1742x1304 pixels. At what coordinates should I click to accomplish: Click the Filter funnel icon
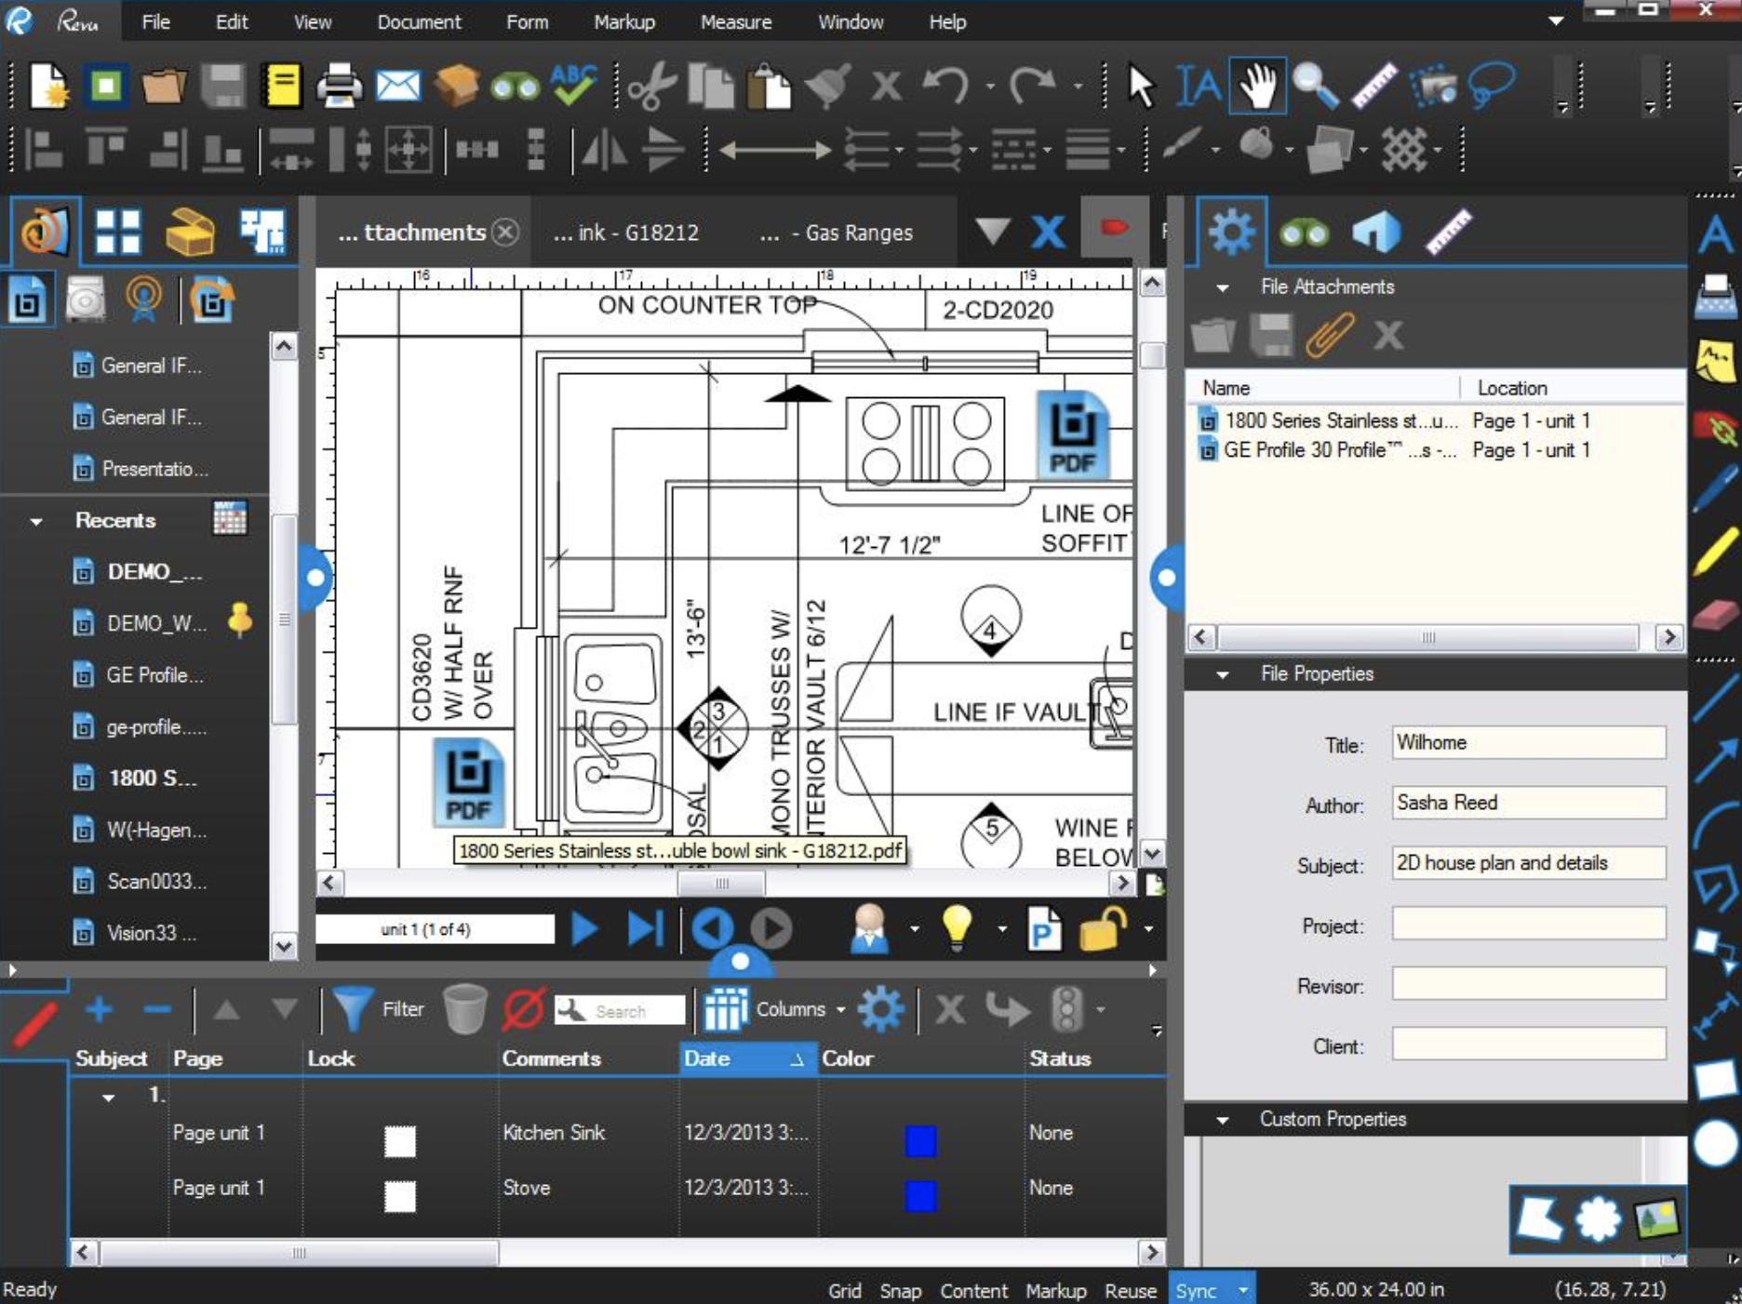353,1009
